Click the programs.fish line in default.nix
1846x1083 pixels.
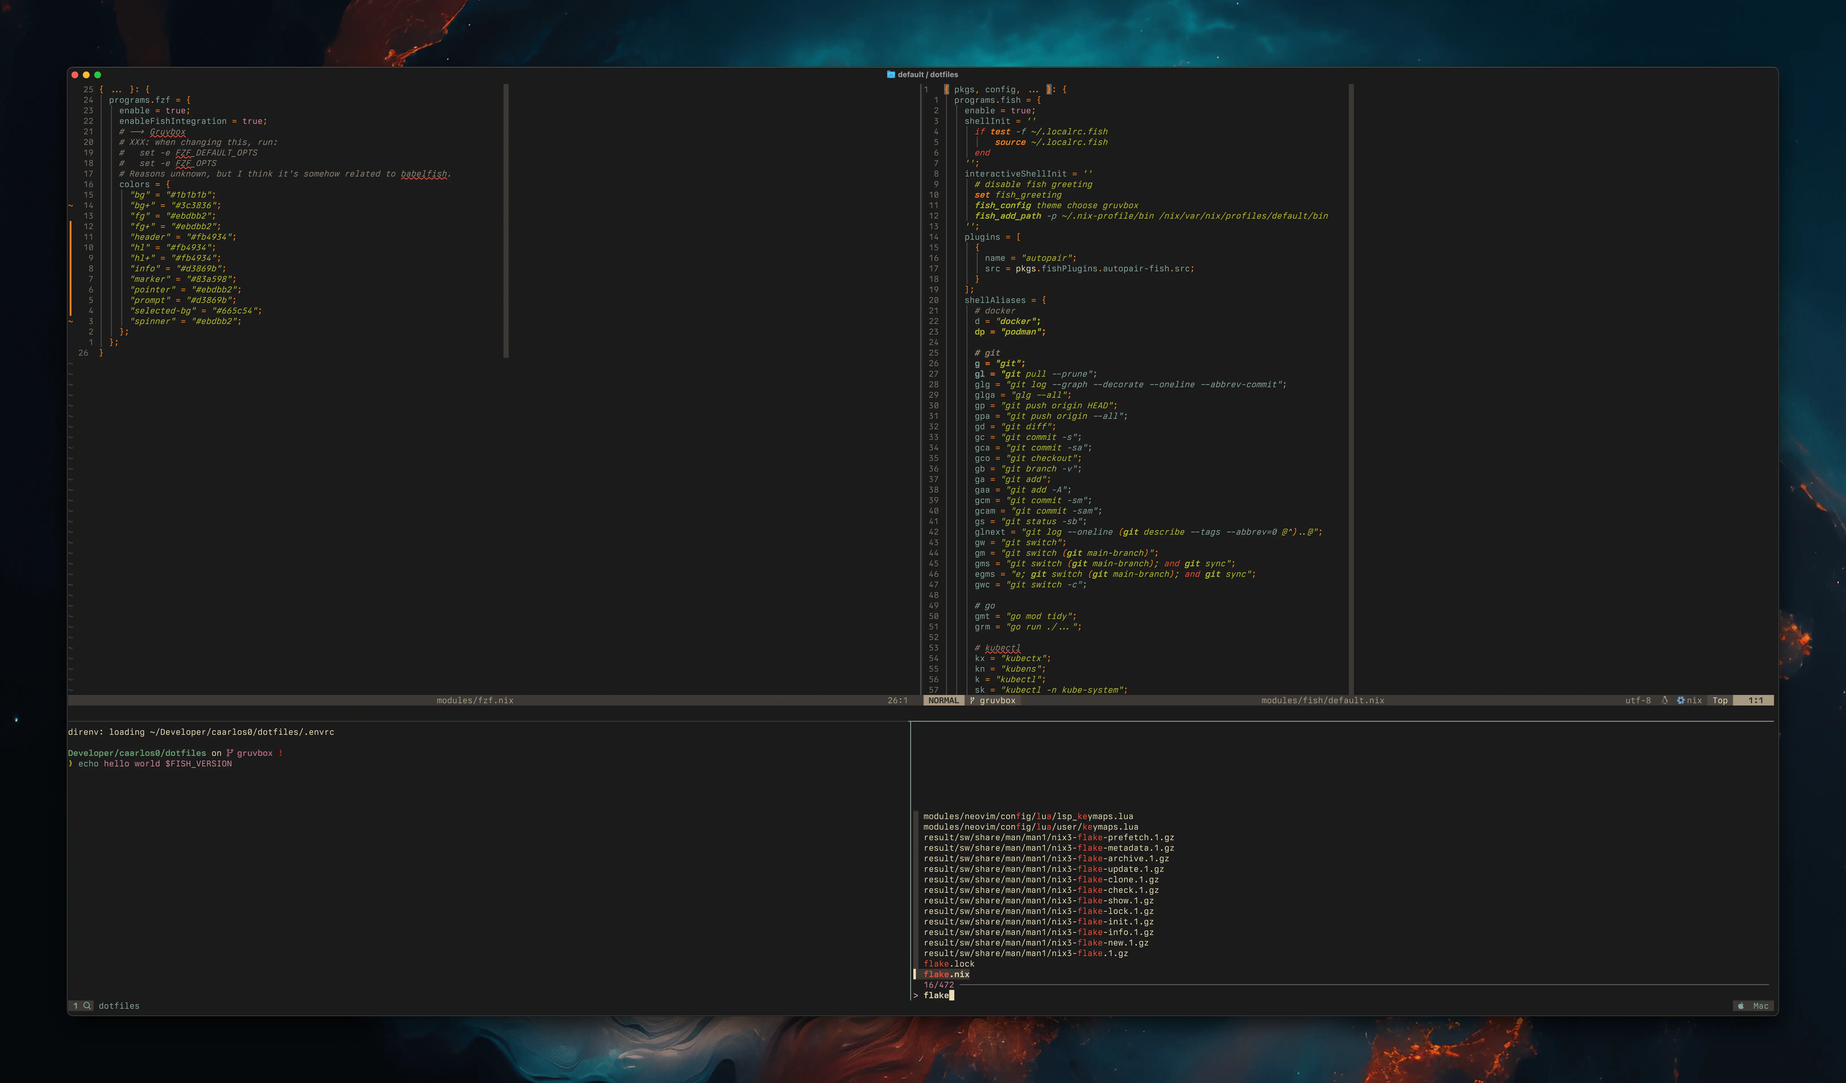click(997, 100)
